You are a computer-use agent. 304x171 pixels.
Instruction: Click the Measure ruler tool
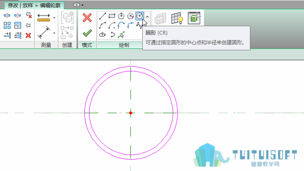click(43, 17)
